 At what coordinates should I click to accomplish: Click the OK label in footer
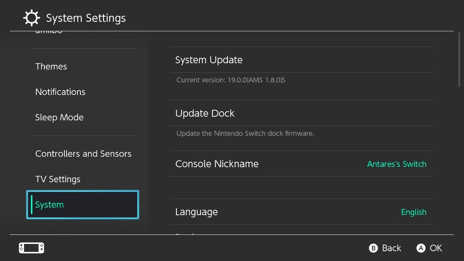tap(436, 248)
